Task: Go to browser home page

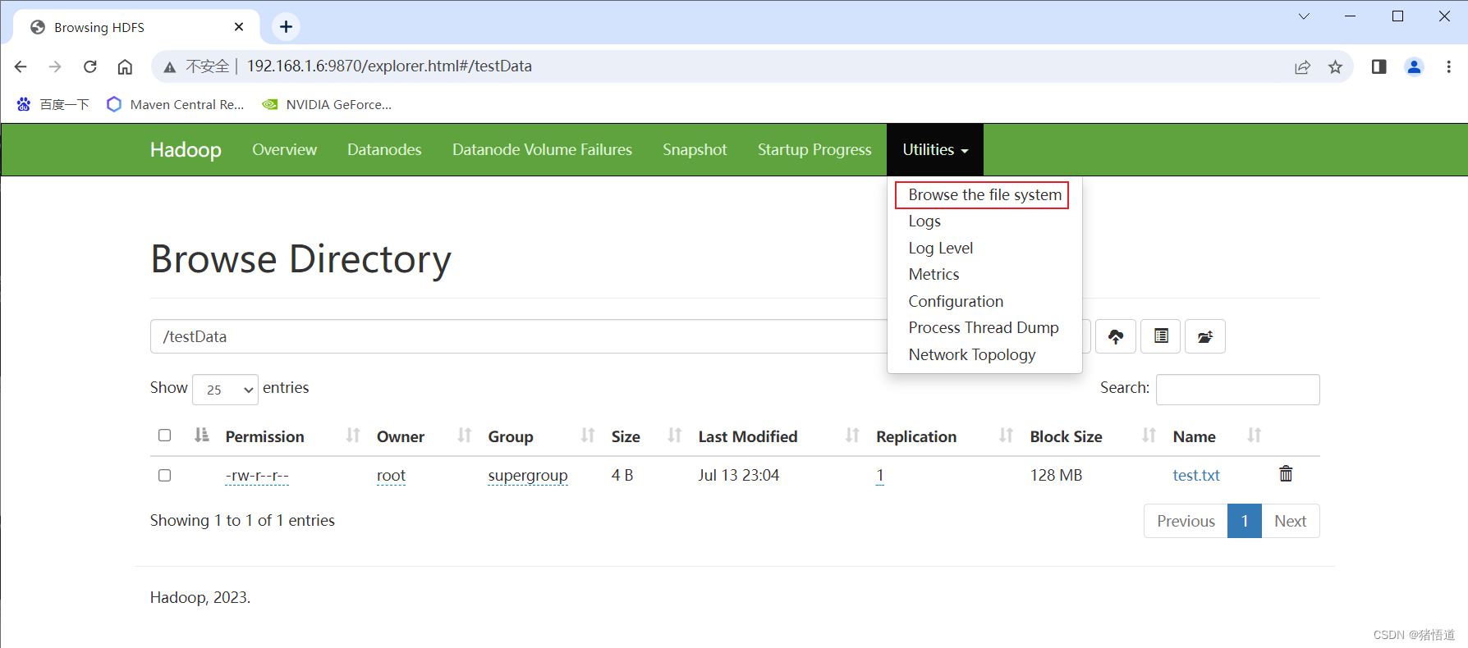Action: click(x=125, y=66)
